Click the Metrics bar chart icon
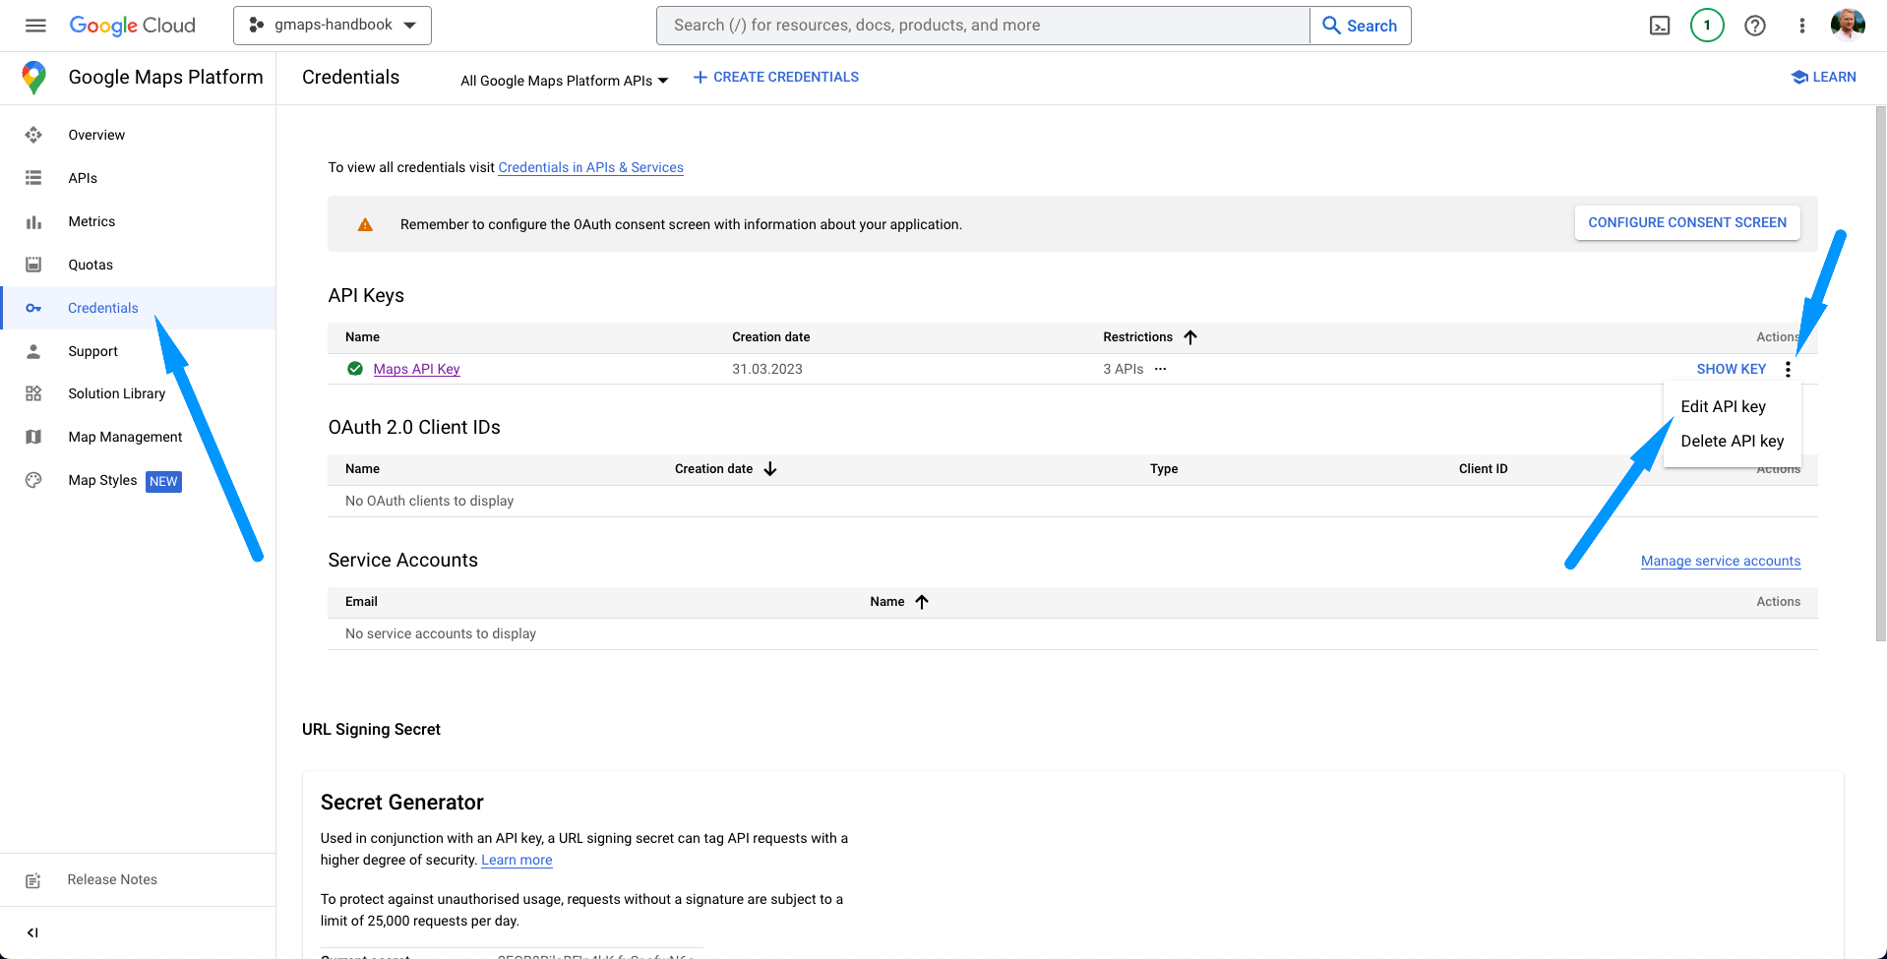The image size is (1887, 959). click(x=33, y=221)
